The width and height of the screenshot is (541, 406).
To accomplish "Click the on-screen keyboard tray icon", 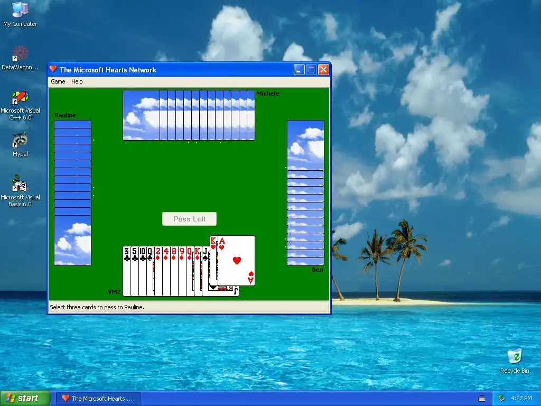I will coord(482,399).
